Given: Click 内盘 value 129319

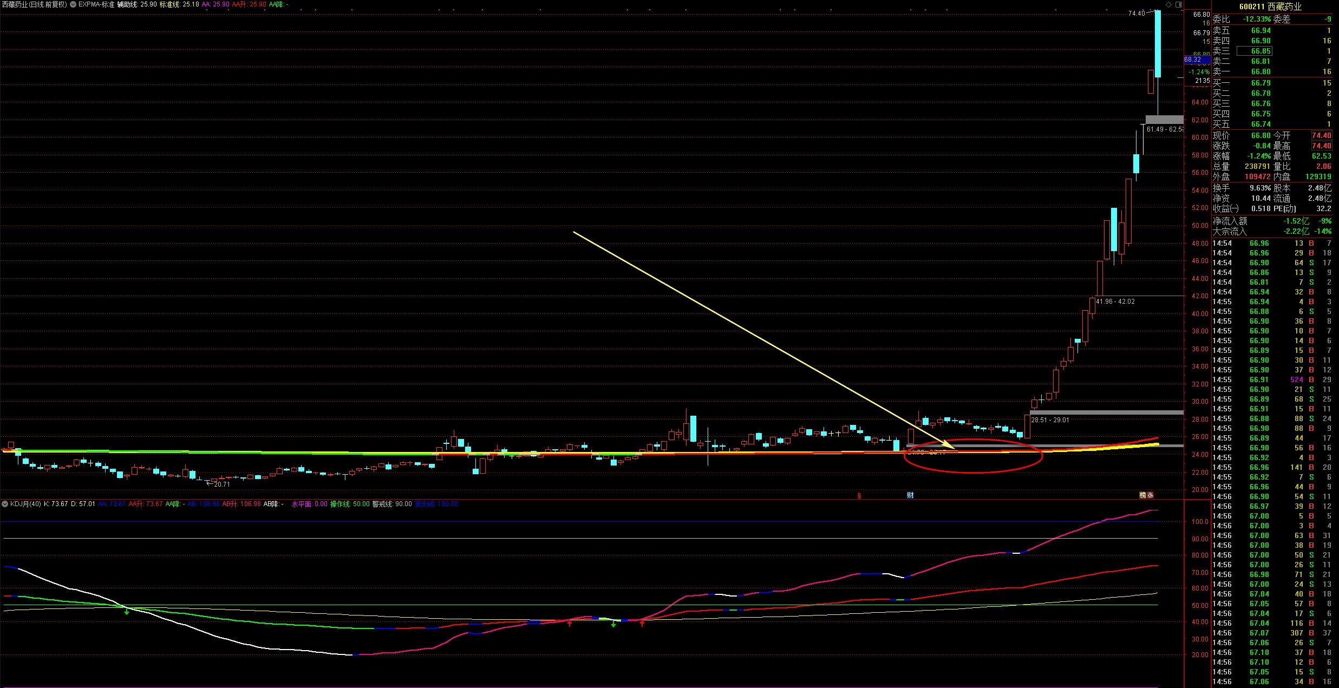Looking at the screenshot, I should point(1318,177).
